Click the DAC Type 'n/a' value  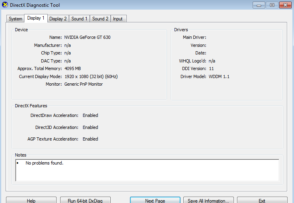pos(67,61)
